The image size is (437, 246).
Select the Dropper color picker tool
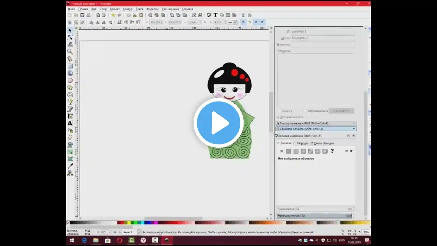point(70,166)
